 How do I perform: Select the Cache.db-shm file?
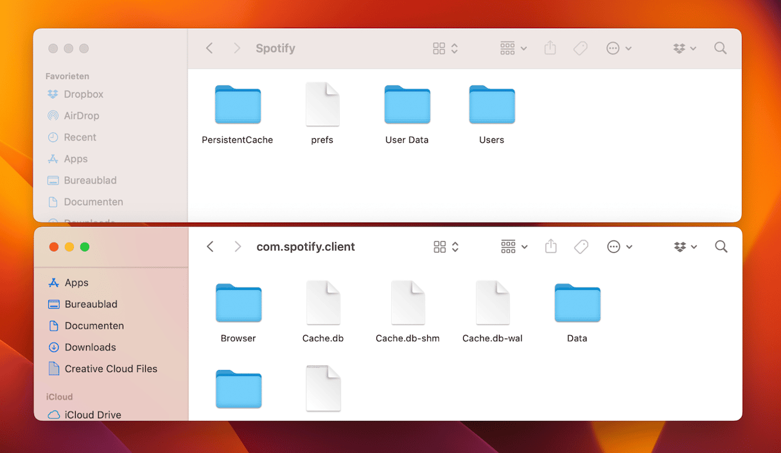click(408, 312)
